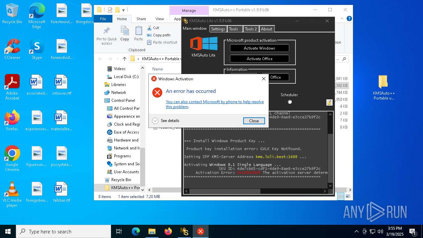Click the Name column header in Explorer
Screen dimensions: 423x238
pyautogui.click(x=158, y=69)
